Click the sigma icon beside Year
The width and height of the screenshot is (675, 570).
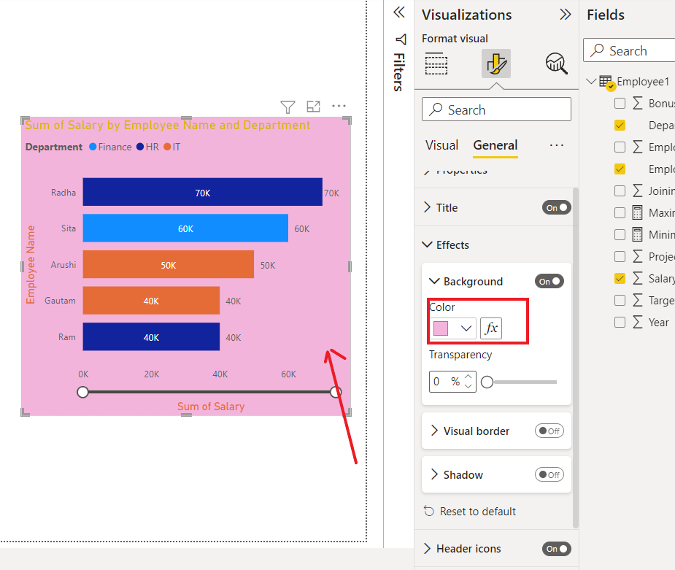638,322
